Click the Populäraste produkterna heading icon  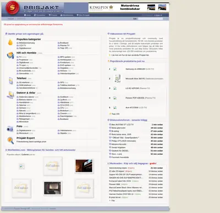(x=108, y=61)
